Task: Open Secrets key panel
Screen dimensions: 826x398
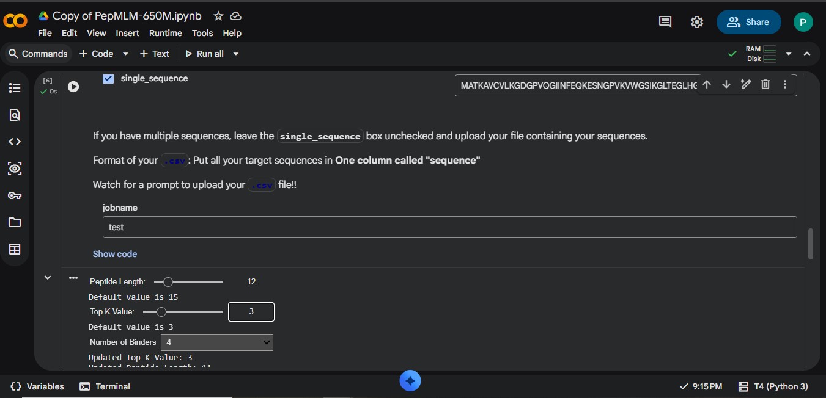Action: (x=15, y=195)
